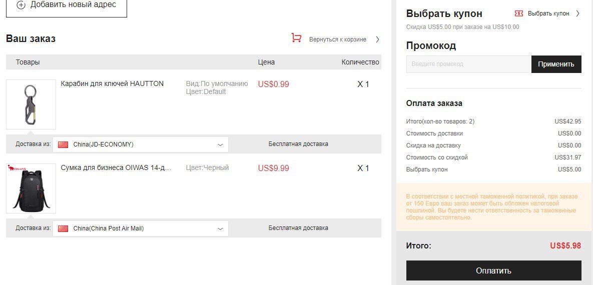Open Выбрать купон link at top right

(548, 13)
